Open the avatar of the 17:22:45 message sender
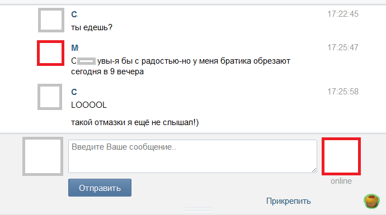The width and height of the screenshot is (386, 215). [x=51, y=20]
